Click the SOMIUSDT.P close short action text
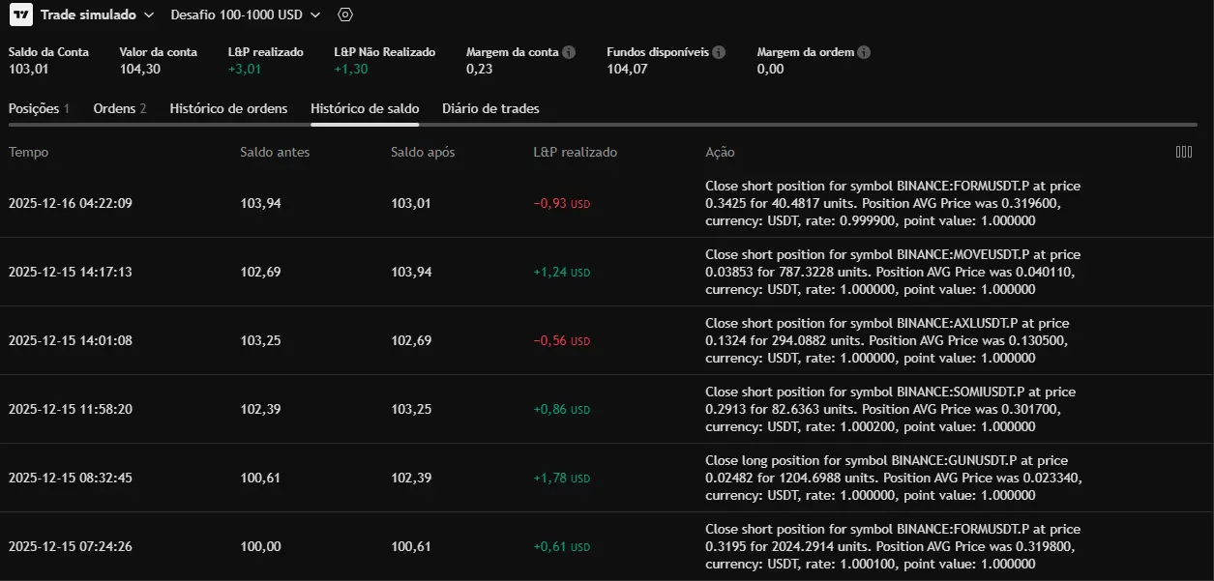 click(890, 409)
